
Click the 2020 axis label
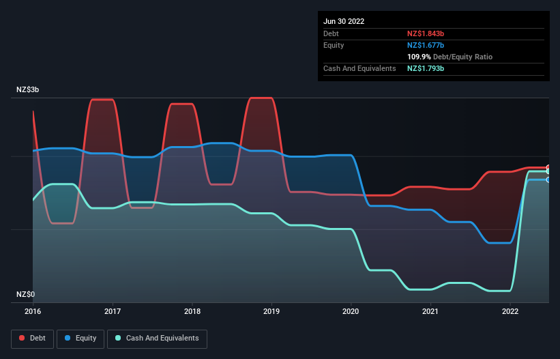pos(351,311)
